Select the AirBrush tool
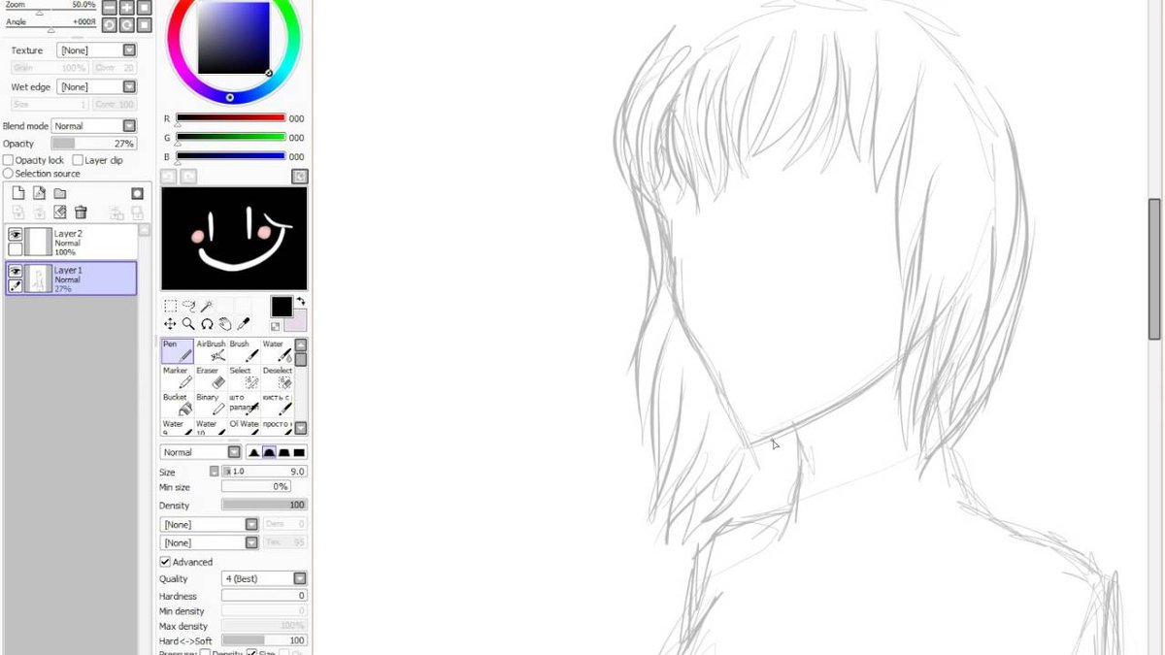Viewport: 1165px width, 655px height. point(210,351)
